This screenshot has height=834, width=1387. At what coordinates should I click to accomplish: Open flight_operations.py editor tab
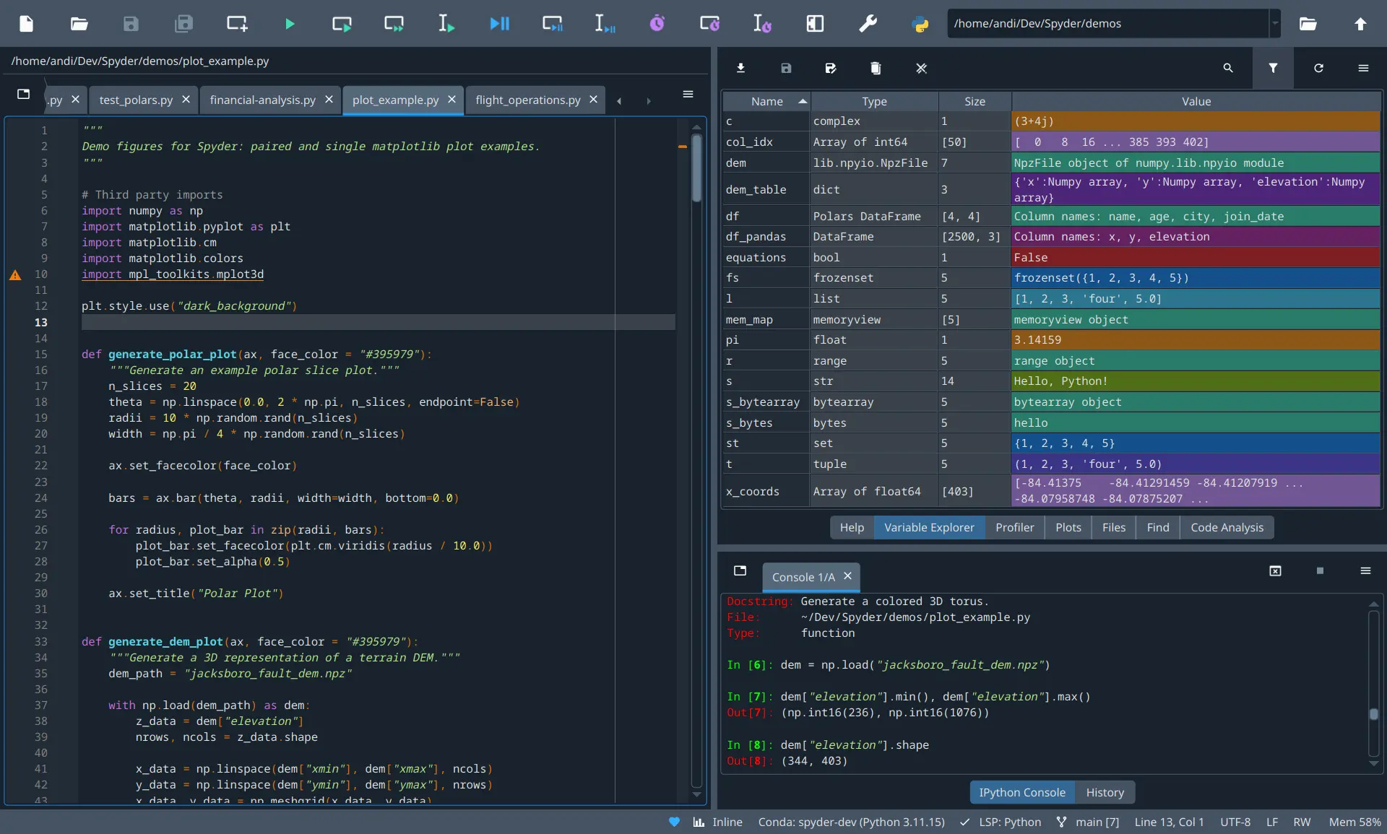[528, 100]
